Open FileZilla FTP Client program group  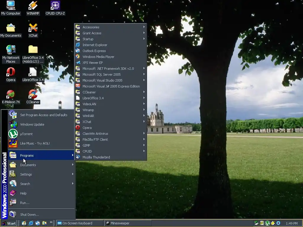(111, 140)
